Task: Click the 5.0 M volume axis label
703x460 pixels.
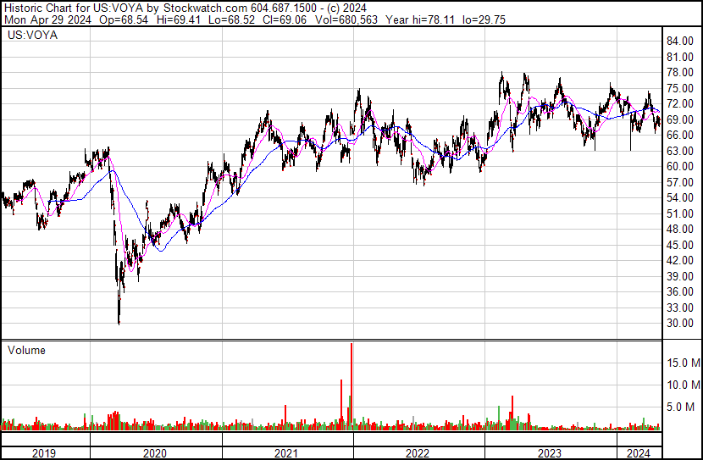Action: click(x=681, y=407)
